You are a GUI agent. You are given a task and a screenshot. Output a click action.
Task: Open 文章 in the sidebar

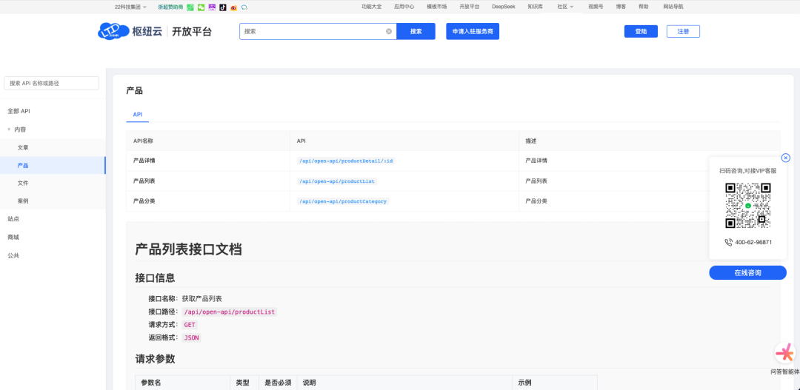[x=23, y=147]
